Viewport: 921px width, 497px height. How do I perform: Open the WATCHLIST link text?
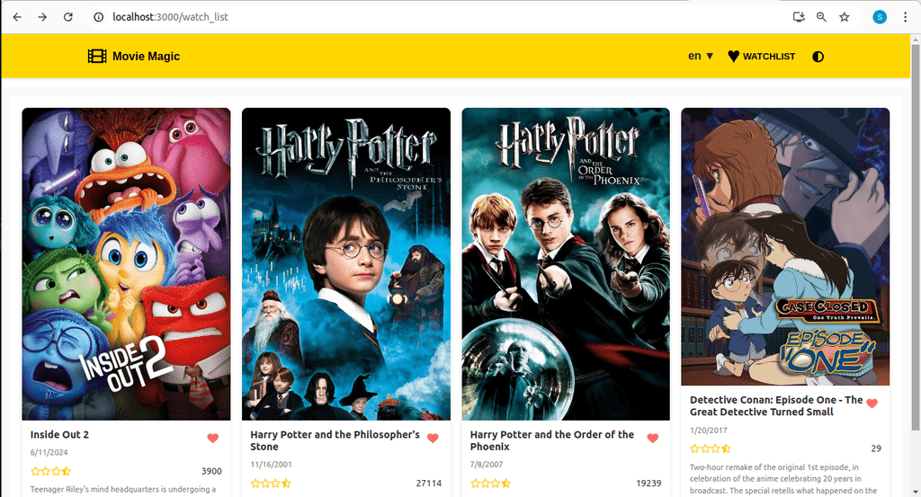pyautogui.click(x=769, y=57)
